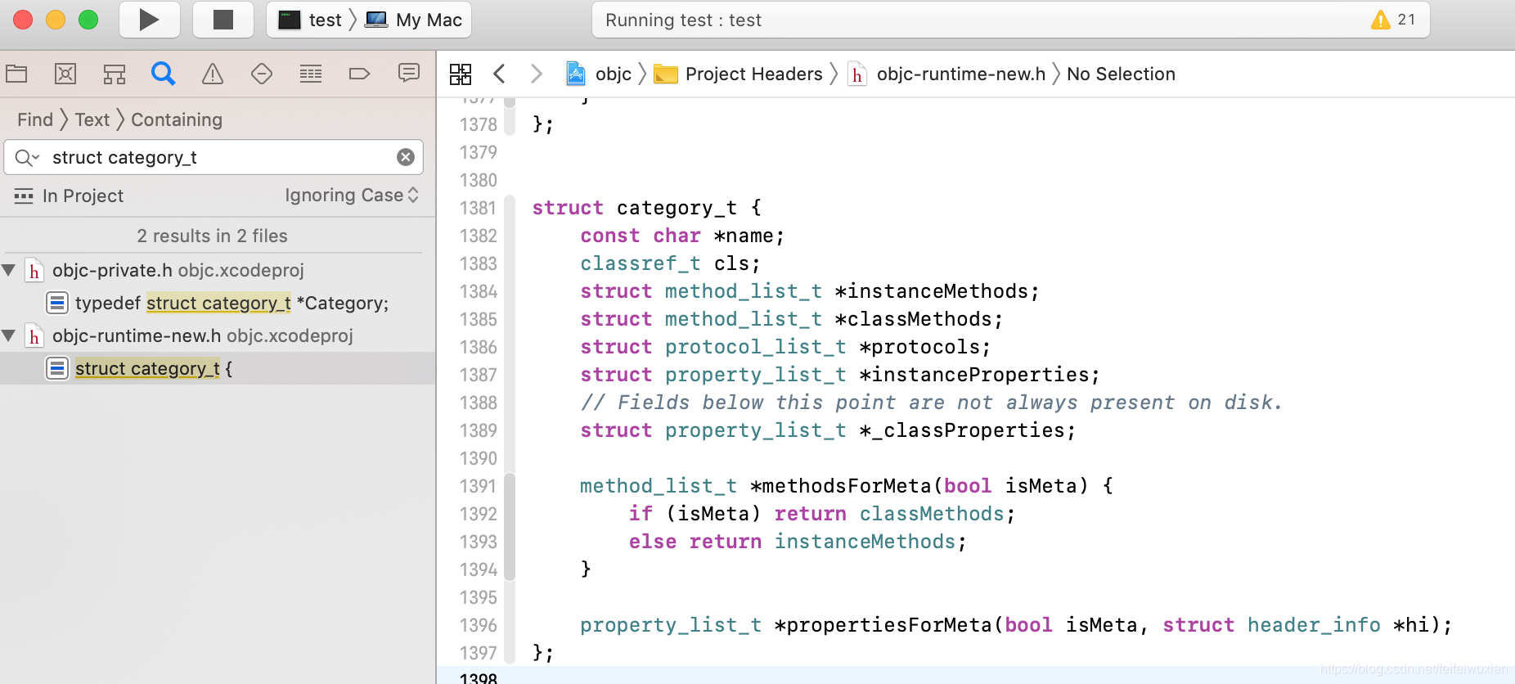Open the related items grid menu
The width and height of the screenshot is (1515, 684).
461,74
